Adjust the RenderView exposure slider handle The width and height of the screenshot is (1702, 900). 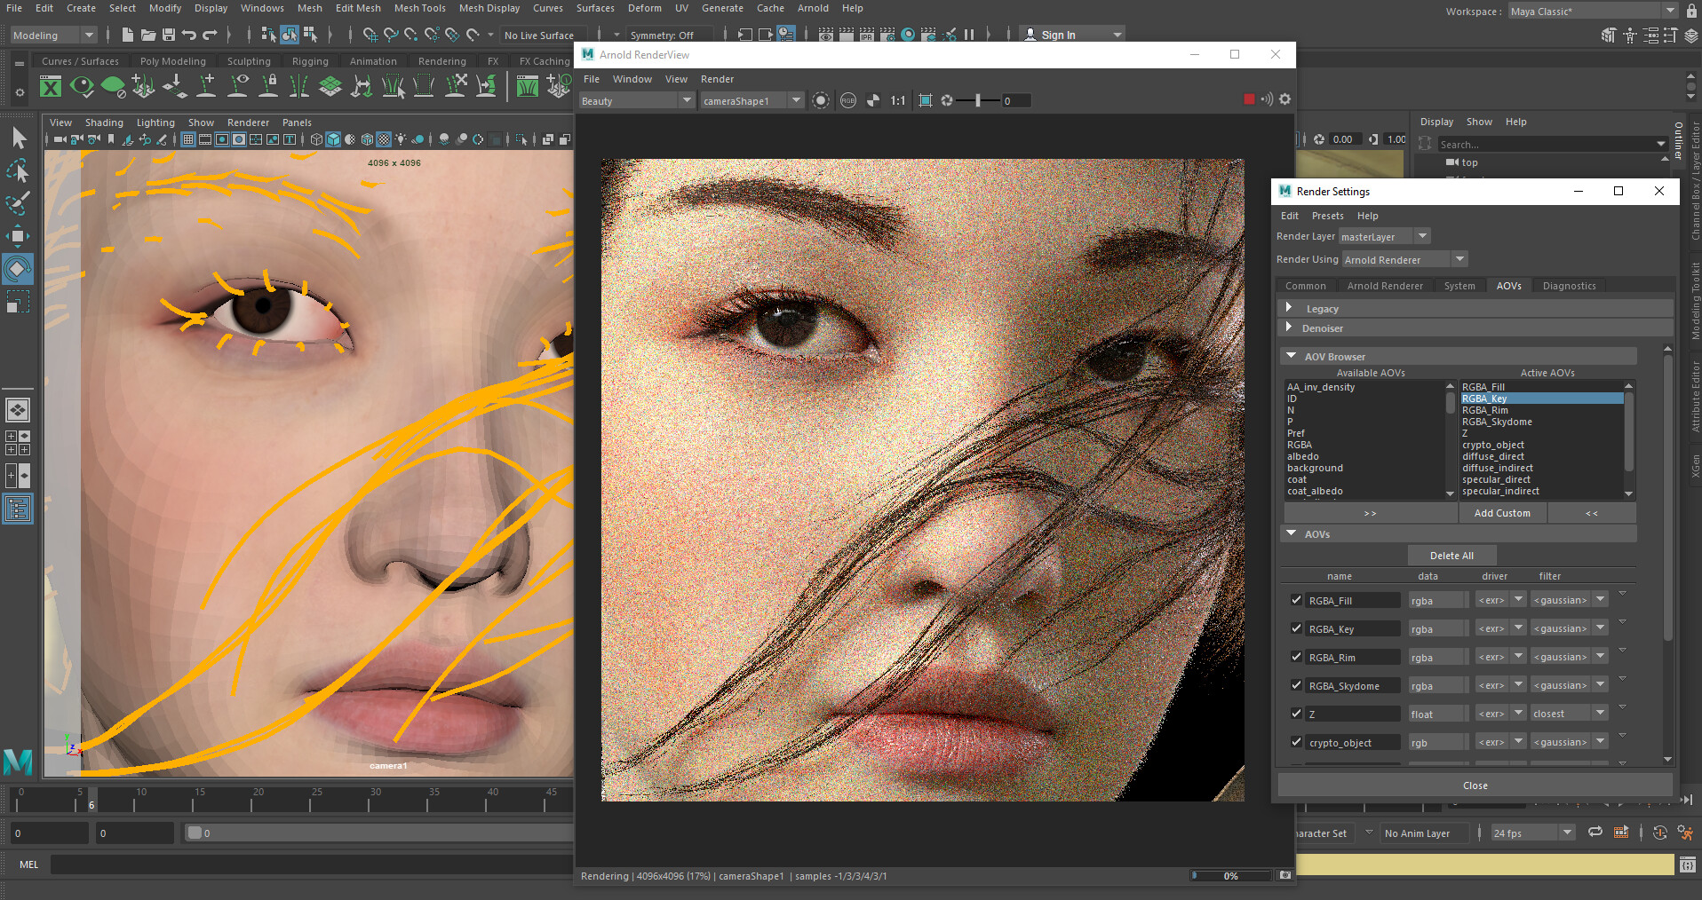pyautogui.click(x=977, y=100)
